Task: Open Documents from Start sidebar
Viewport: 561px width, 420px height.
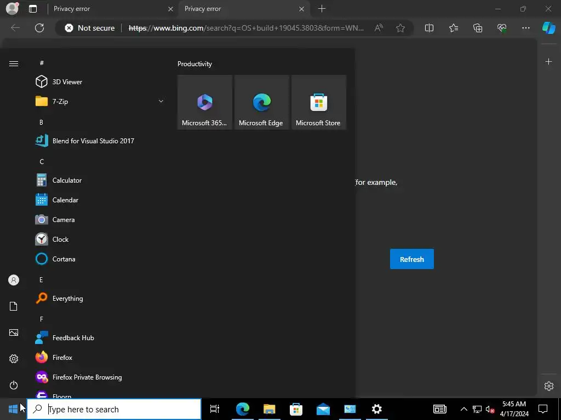Action: pyautogui.click(x=14, y=306)
